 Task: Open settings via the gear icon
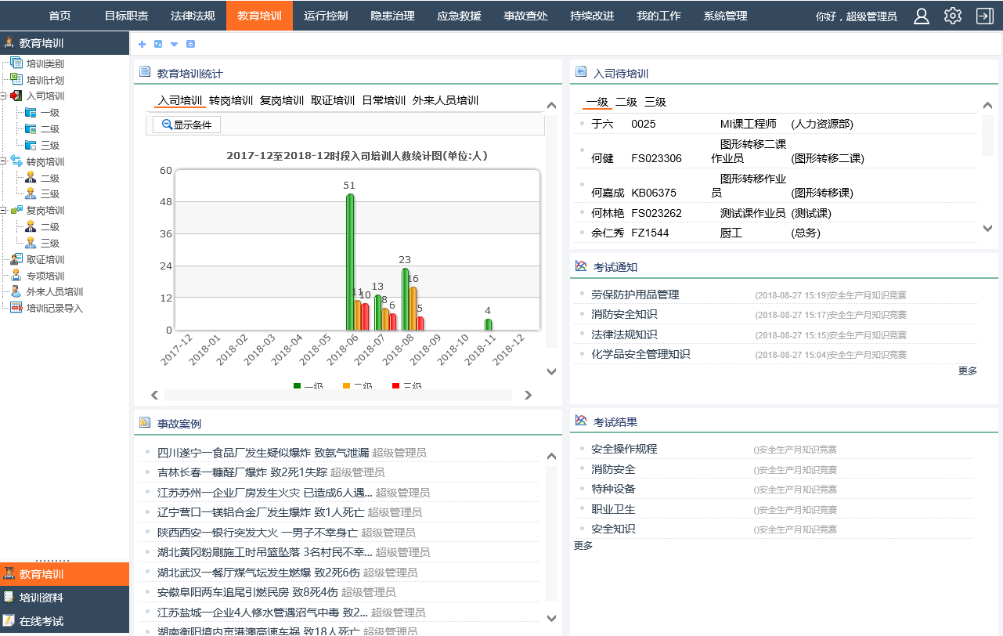(x=952, y=16)
